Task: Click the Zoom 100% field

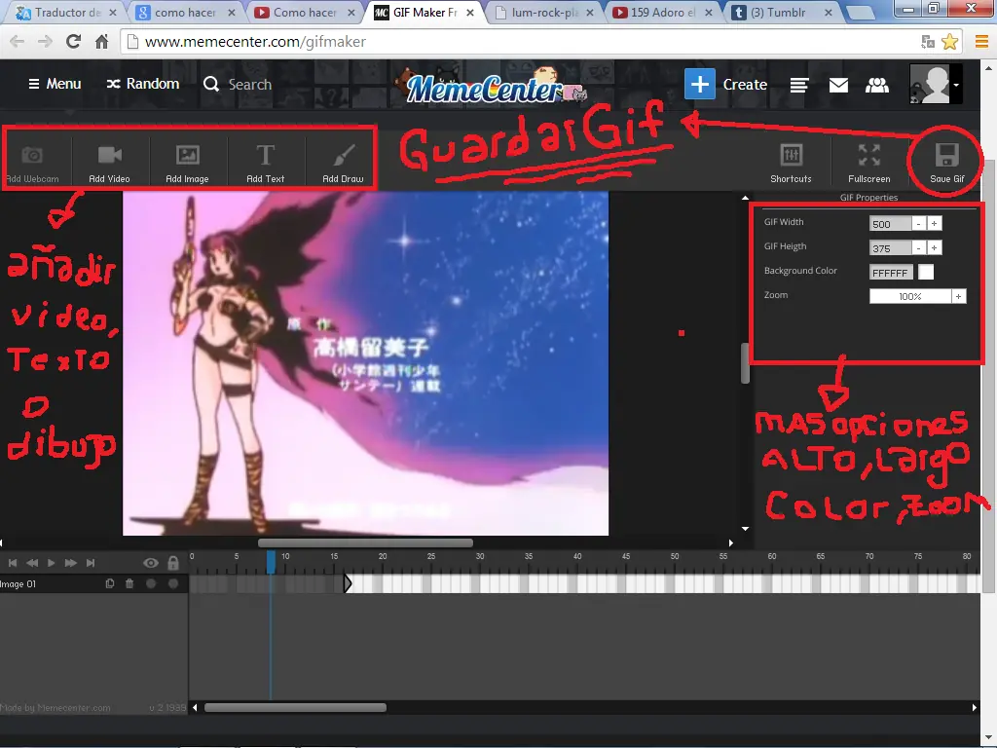Action: point(910,296)
